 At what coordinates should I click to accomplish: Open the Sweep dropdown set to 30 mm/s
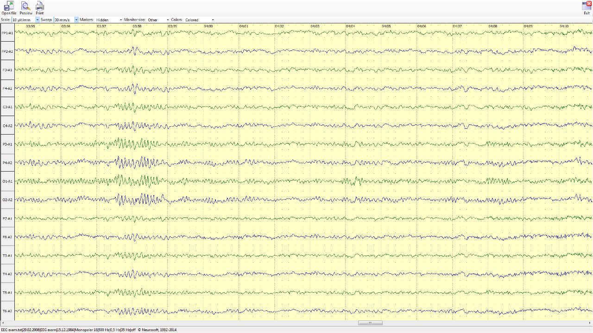tap(76, 20)
